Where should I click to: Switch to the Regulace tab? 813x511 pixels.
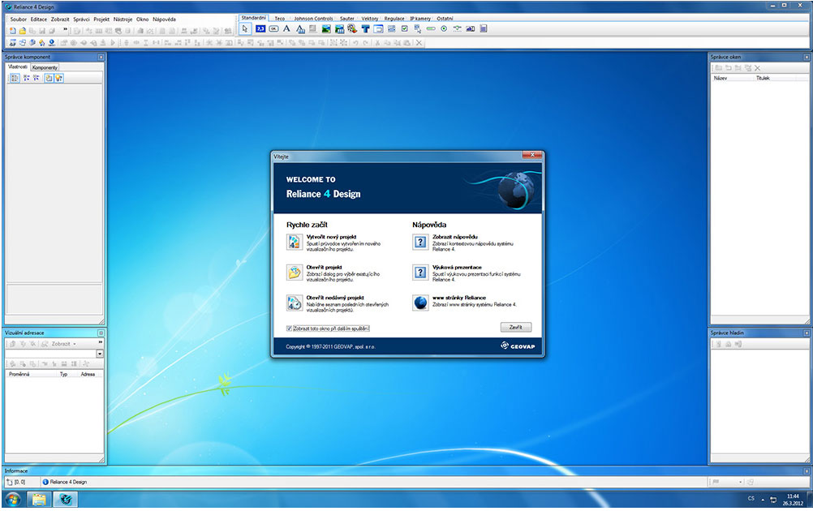pyautogui.click(x=394, y=18)
